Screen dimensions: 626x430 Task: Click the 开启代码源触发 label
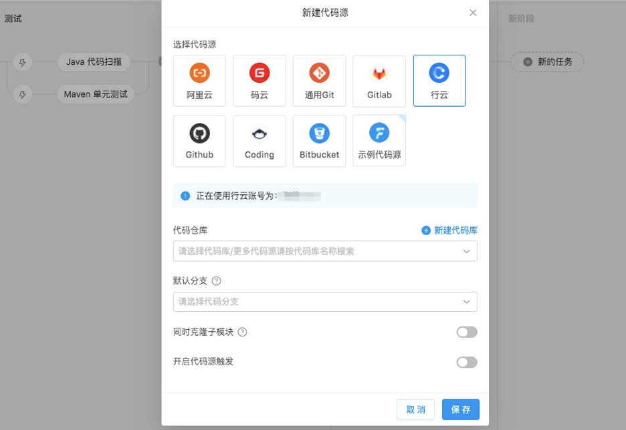[203, 361]
